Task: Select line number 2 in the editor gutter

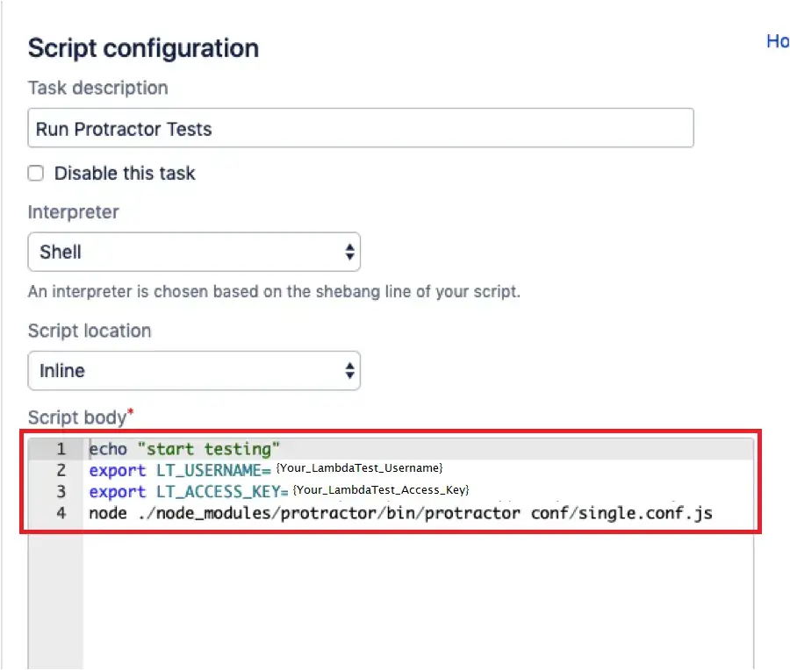Action: coord(61,470)
